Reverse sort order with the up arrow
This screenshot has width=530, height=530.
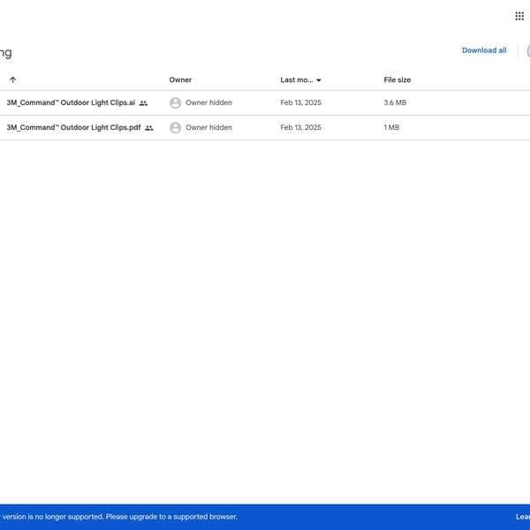pos(12,79)
